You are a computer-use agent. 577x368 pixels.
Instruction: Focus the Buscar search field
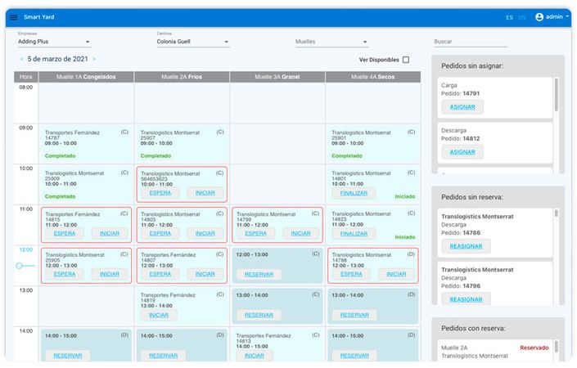(x=471, y=42)
